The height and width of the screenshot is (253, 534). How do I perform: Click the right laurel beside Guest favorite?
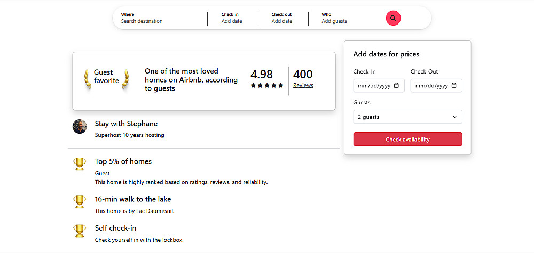coord(127,79)
